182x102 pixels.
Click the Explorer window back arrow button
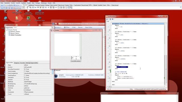[x=53, y=24]
